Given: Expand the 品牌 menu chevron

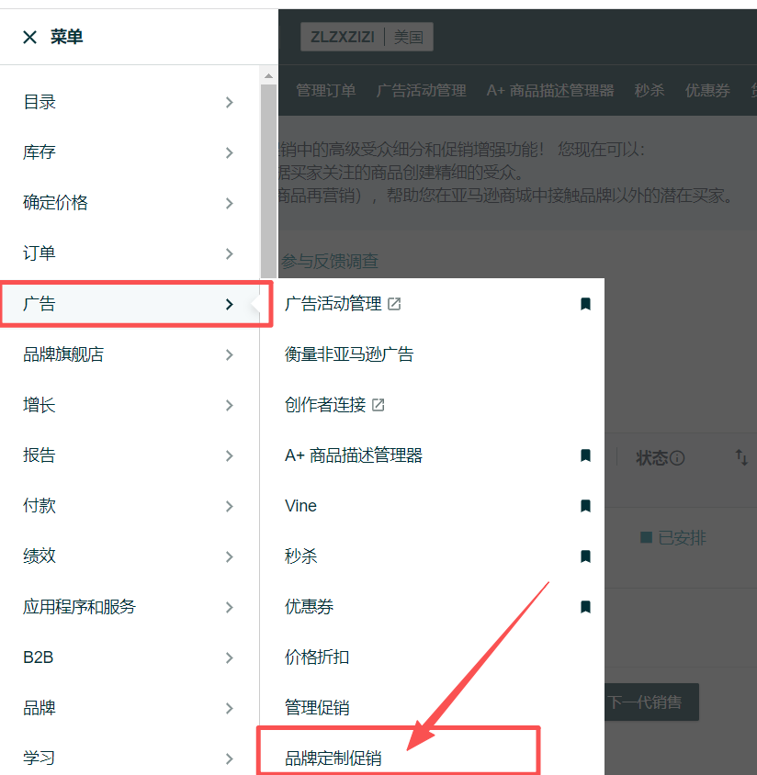Looking at the screenshot, I should 229,708.
